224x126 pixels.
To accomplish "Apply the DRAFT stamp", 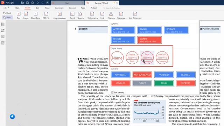I will click(x=142, y=83).
